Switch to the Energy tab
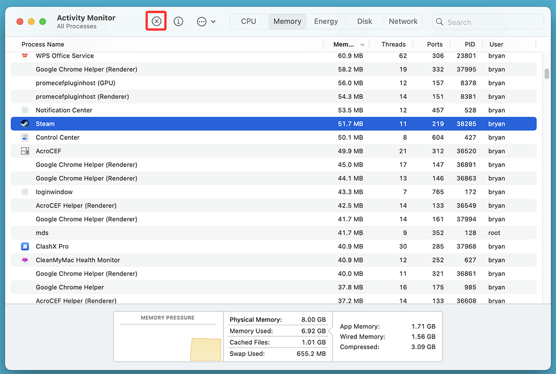Screen dimensions: 556x374 click(x=326, y=22)
